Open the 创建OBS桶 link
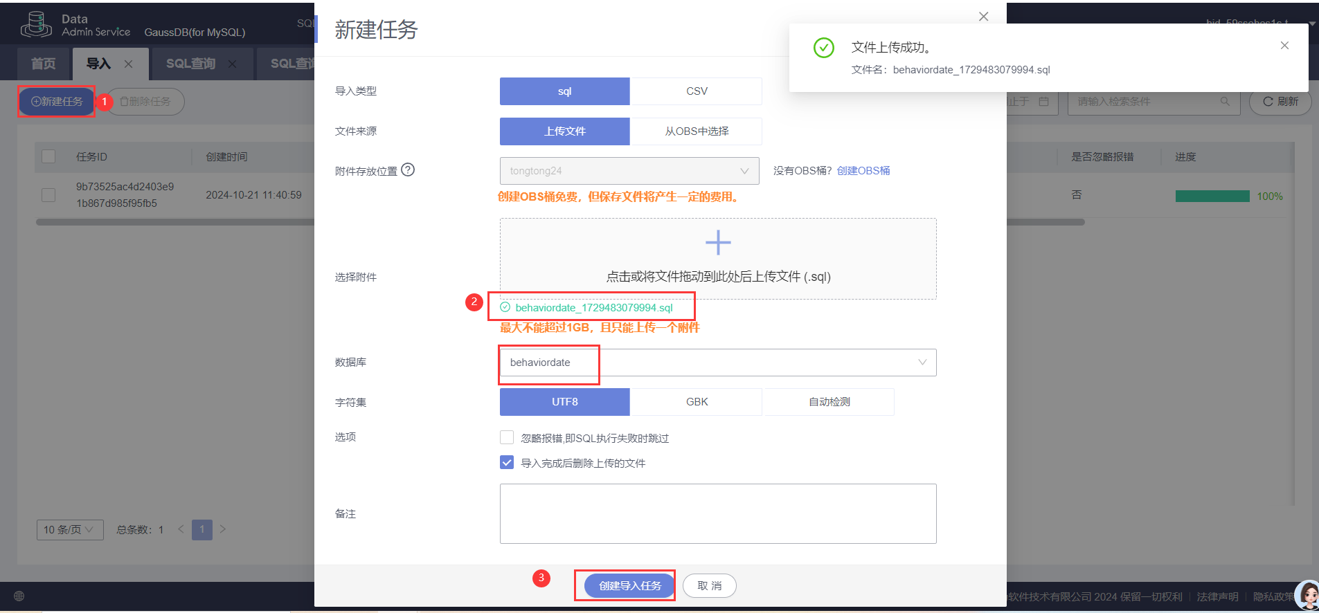The image size is (1319, 613). coord(863,171)
